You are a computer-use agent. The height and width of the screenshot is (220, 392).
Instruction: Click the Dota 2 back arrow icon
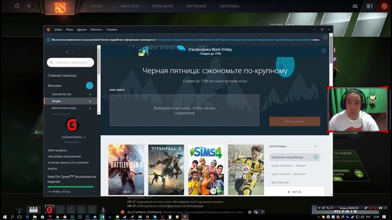click(29, 5)
